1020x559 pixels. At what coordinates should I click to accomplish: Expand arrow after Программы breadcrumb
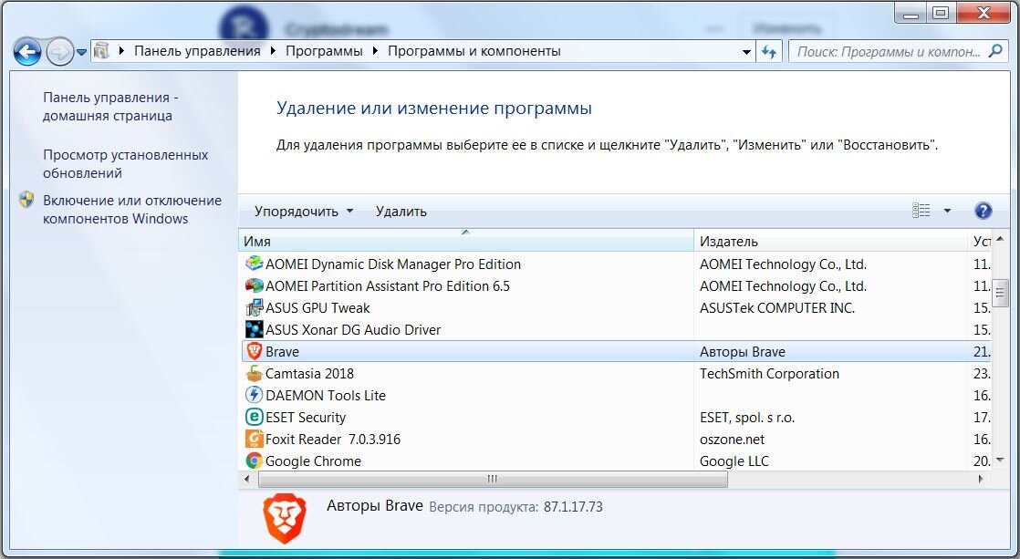coord(375,51)
